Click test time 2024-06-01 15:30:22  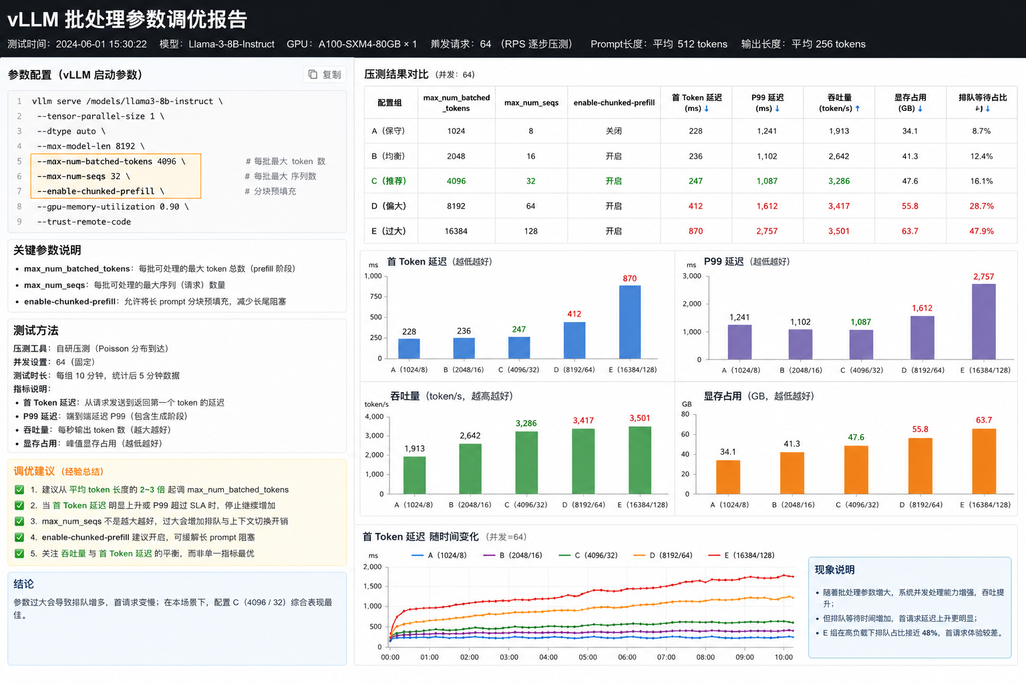click(x=101, y=44)
